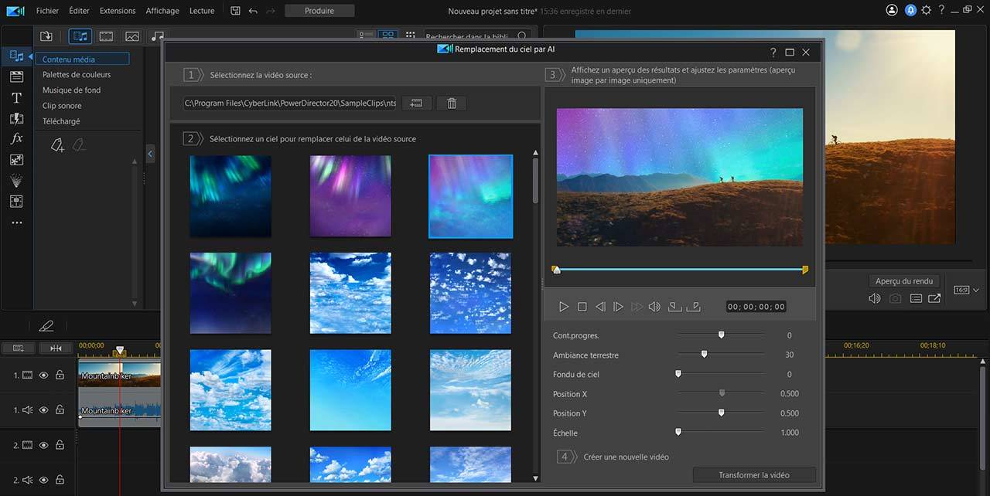Open the Affichage menu
The image size is (990, 496).
click(162, 11)
